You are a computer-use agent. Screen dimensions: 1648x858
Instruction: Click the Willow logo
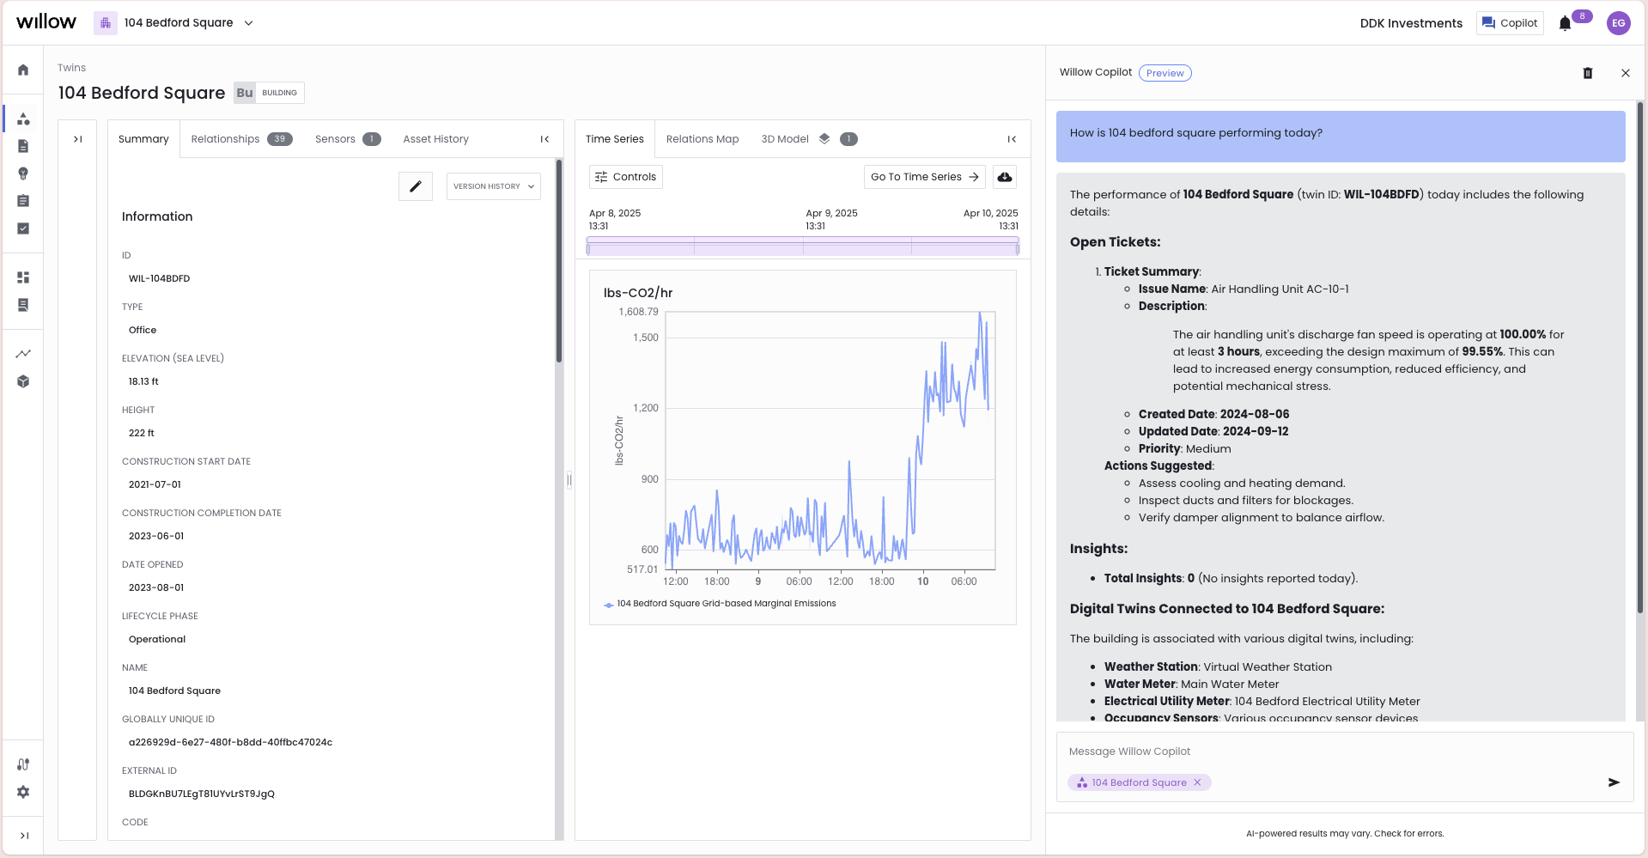(x=46, y=21)
